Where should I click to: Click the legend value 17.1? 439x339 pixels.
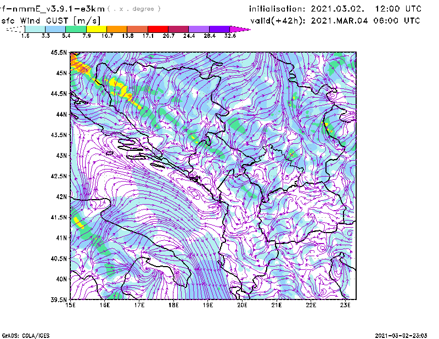(x=148, y=36)
